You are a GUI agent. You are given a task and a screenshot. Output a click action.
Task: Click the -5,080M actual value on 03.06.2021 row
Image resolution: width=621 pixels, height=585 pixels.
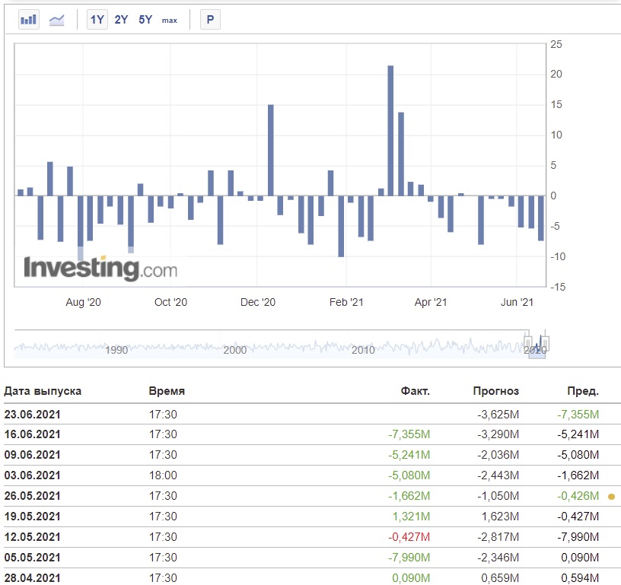point(409,475)
